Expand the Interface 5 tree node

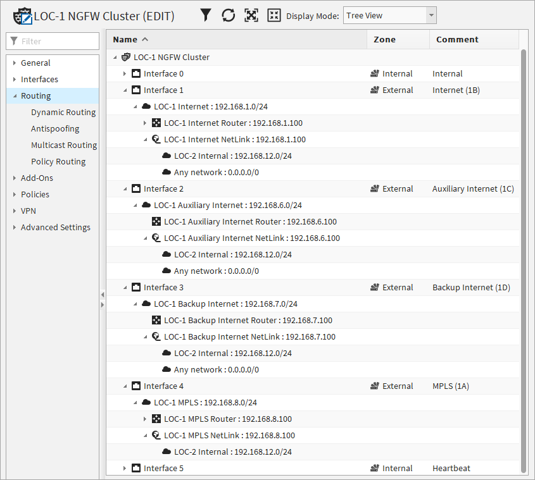click(125, 468)
